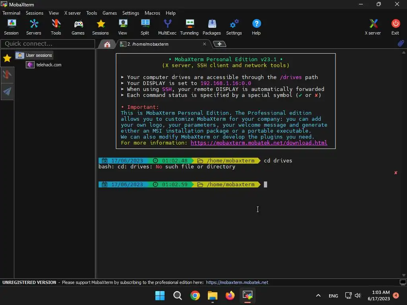Open Firefox from the taskbar
This screenshot has height=305, width=407.
230,295
